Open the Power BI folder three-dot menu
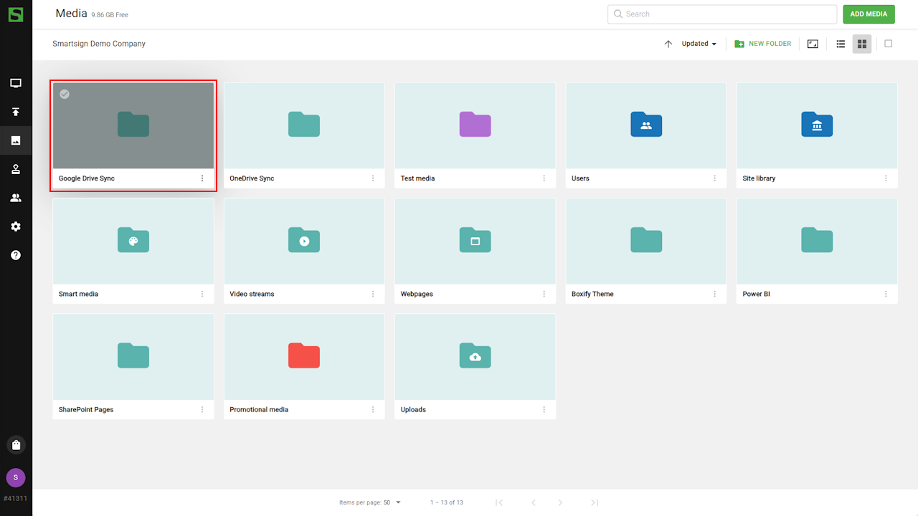 [x=886, y=294]
